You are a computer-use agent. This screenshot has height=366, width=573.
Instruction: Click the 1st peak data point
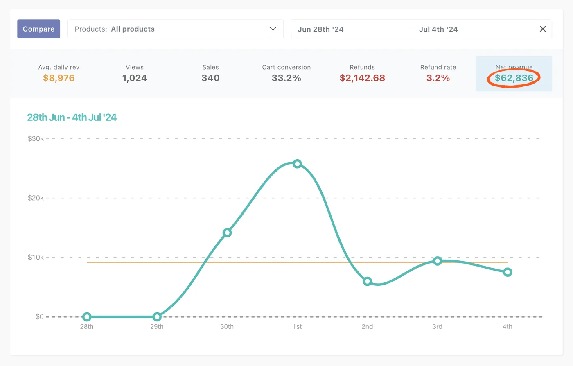[297, 164]
